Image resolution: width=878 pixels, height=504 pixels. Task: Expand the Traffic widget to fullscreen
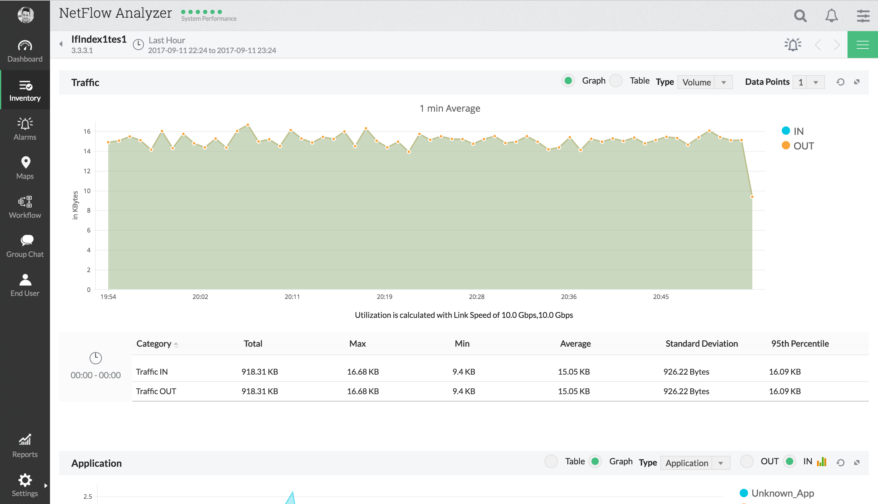[857, 82]
